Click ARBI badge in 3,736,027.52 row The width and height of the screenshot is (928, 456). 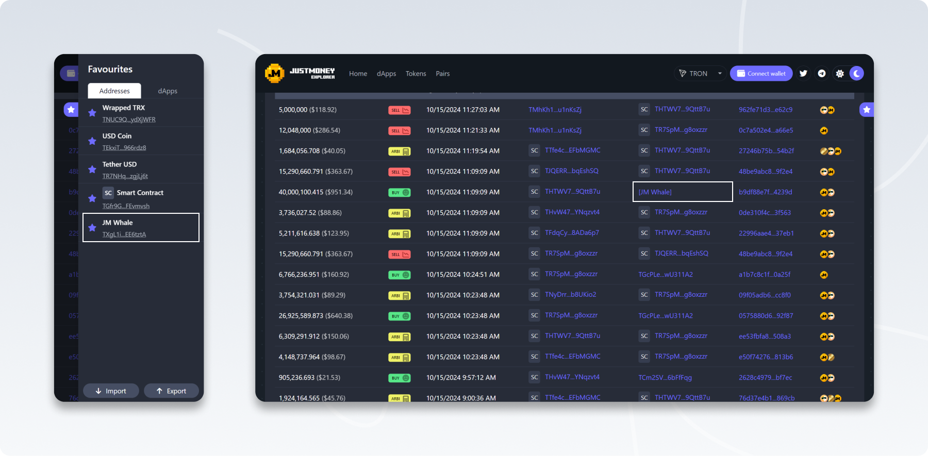[400, 213]
